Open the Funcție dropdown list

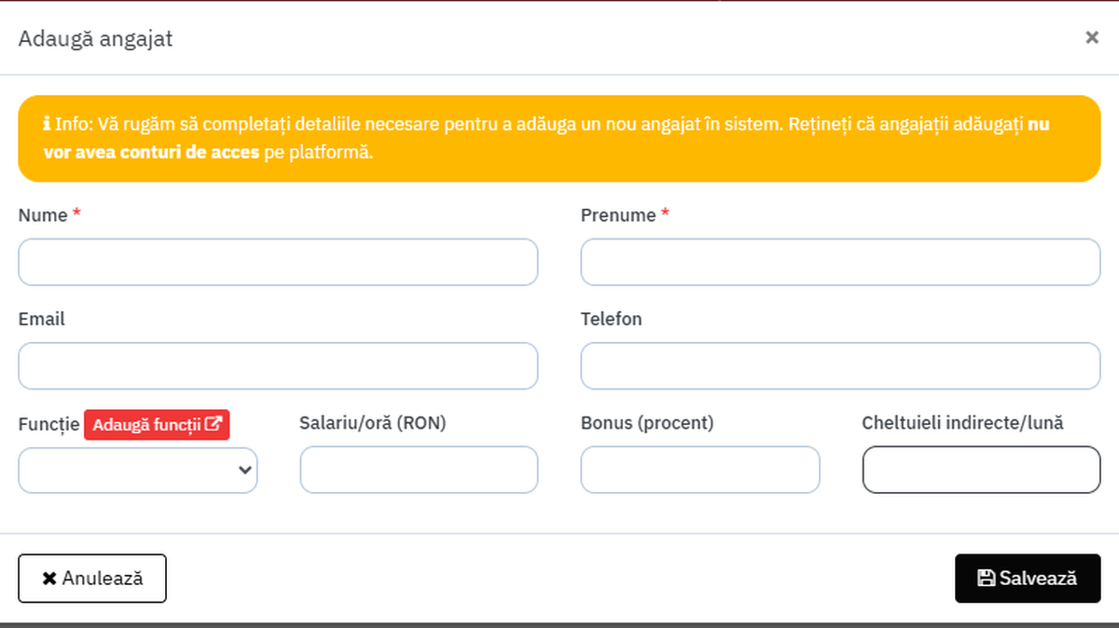click(x=138, y=470)
